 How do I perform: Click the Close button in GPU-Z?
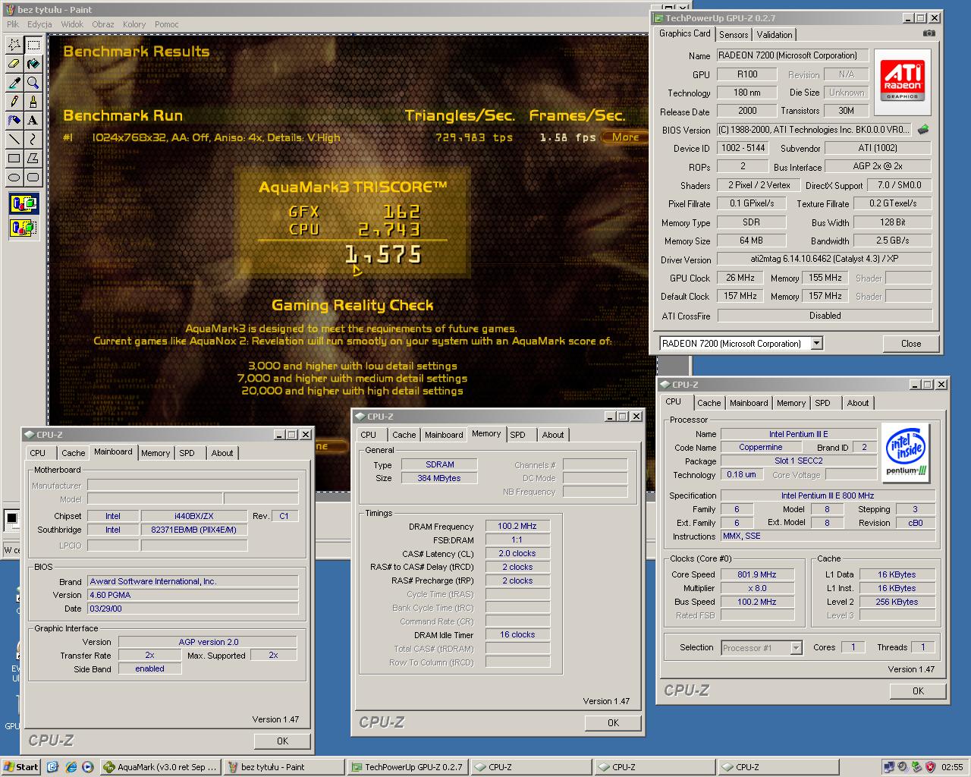(x=911, y=344)
